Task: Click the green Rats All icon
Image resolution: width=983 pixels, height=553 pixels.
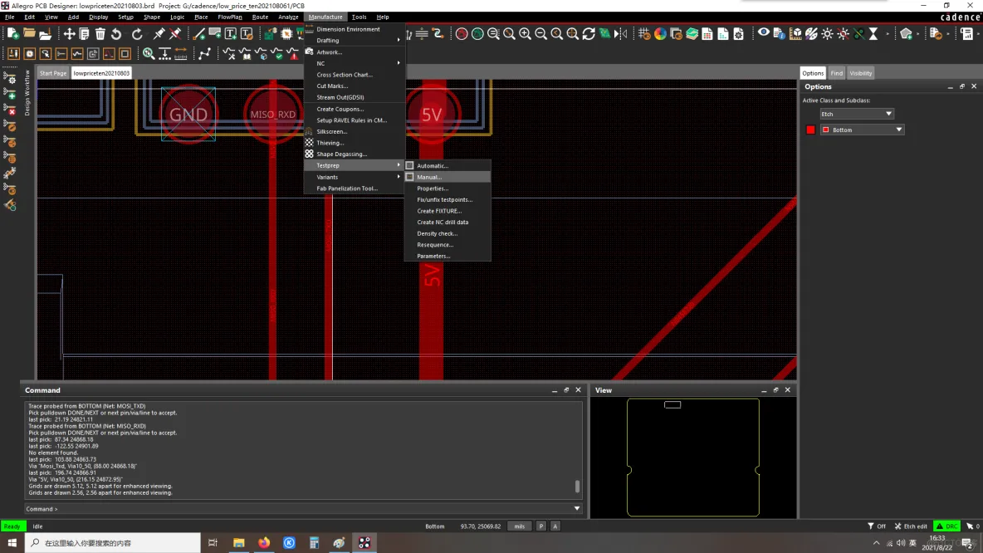Action: (x=477, y=34)
